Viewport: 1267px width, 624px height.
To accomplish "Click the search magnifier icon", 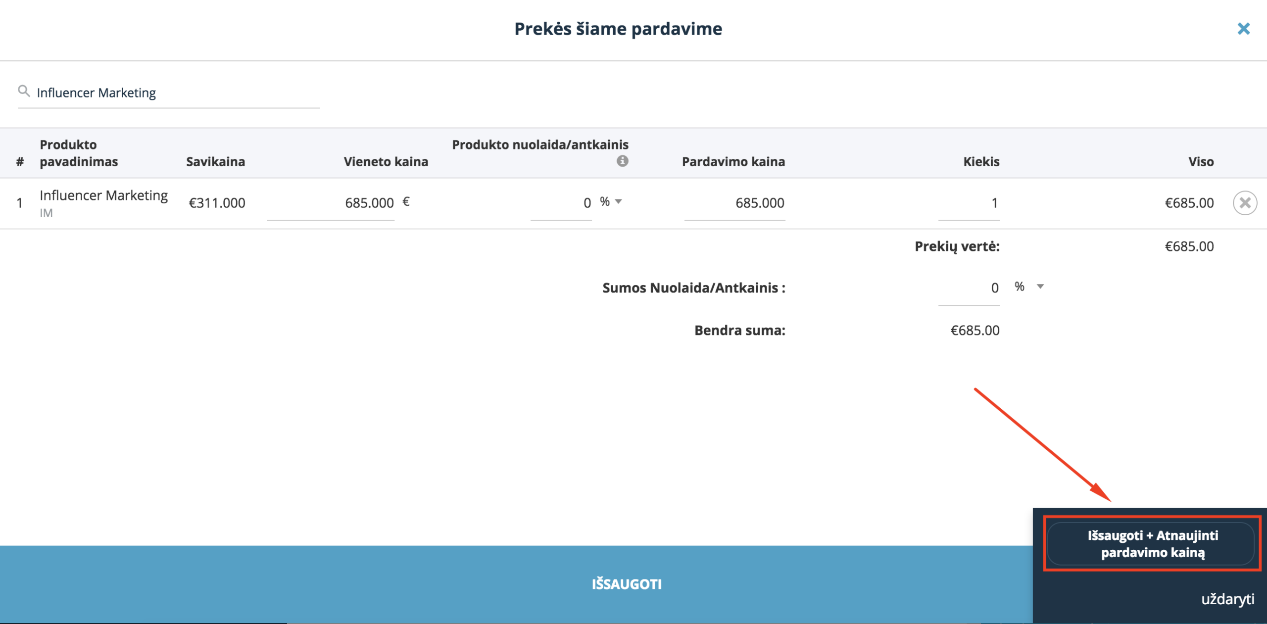I will tap(24, 91).
